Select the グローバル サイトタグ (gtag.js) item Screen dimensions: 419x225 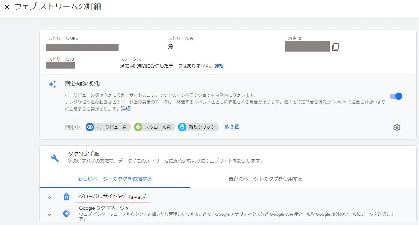pyautogui.click(x=113, y=197)
